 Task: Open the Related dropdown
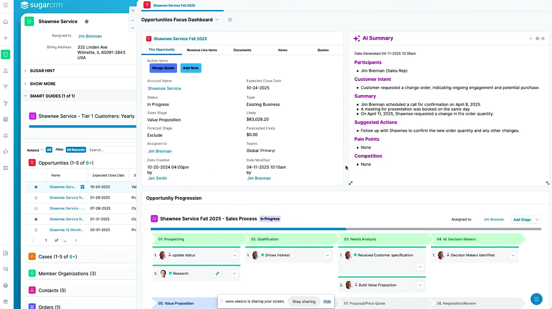pyautogui.click(x=35, y=150)
